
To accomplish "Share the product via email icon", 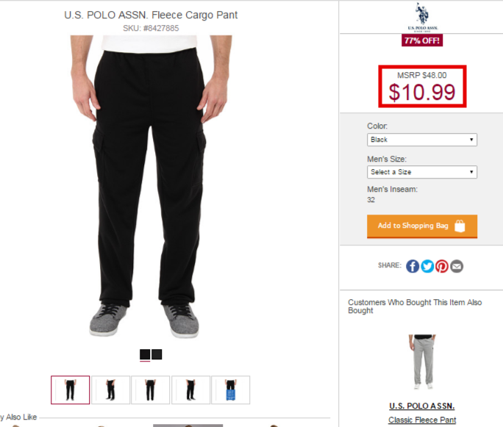I will (457, 266).
